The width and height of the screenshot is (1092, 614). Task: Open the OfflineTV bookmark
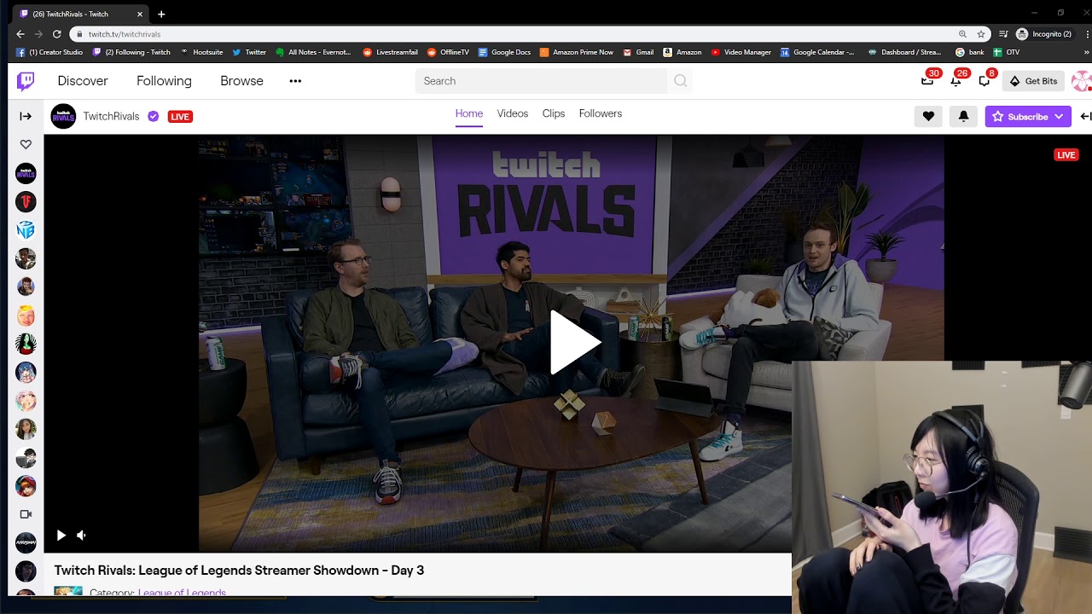click(448, 52)
